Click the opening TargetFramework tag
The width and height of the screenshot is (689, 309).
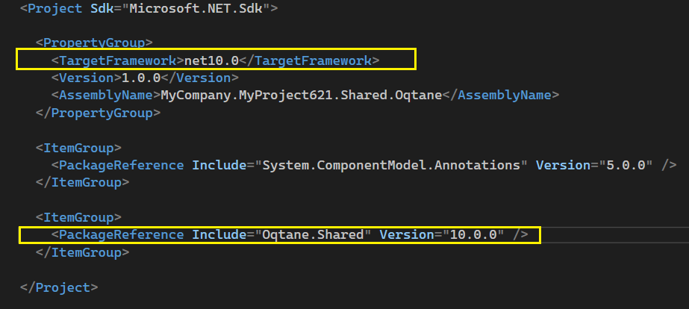click(x=117, y=60)
